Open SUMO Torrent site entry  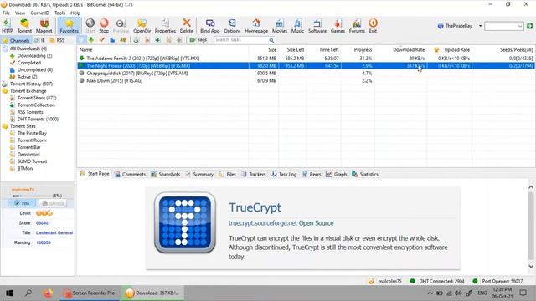(x=32, y=161)
